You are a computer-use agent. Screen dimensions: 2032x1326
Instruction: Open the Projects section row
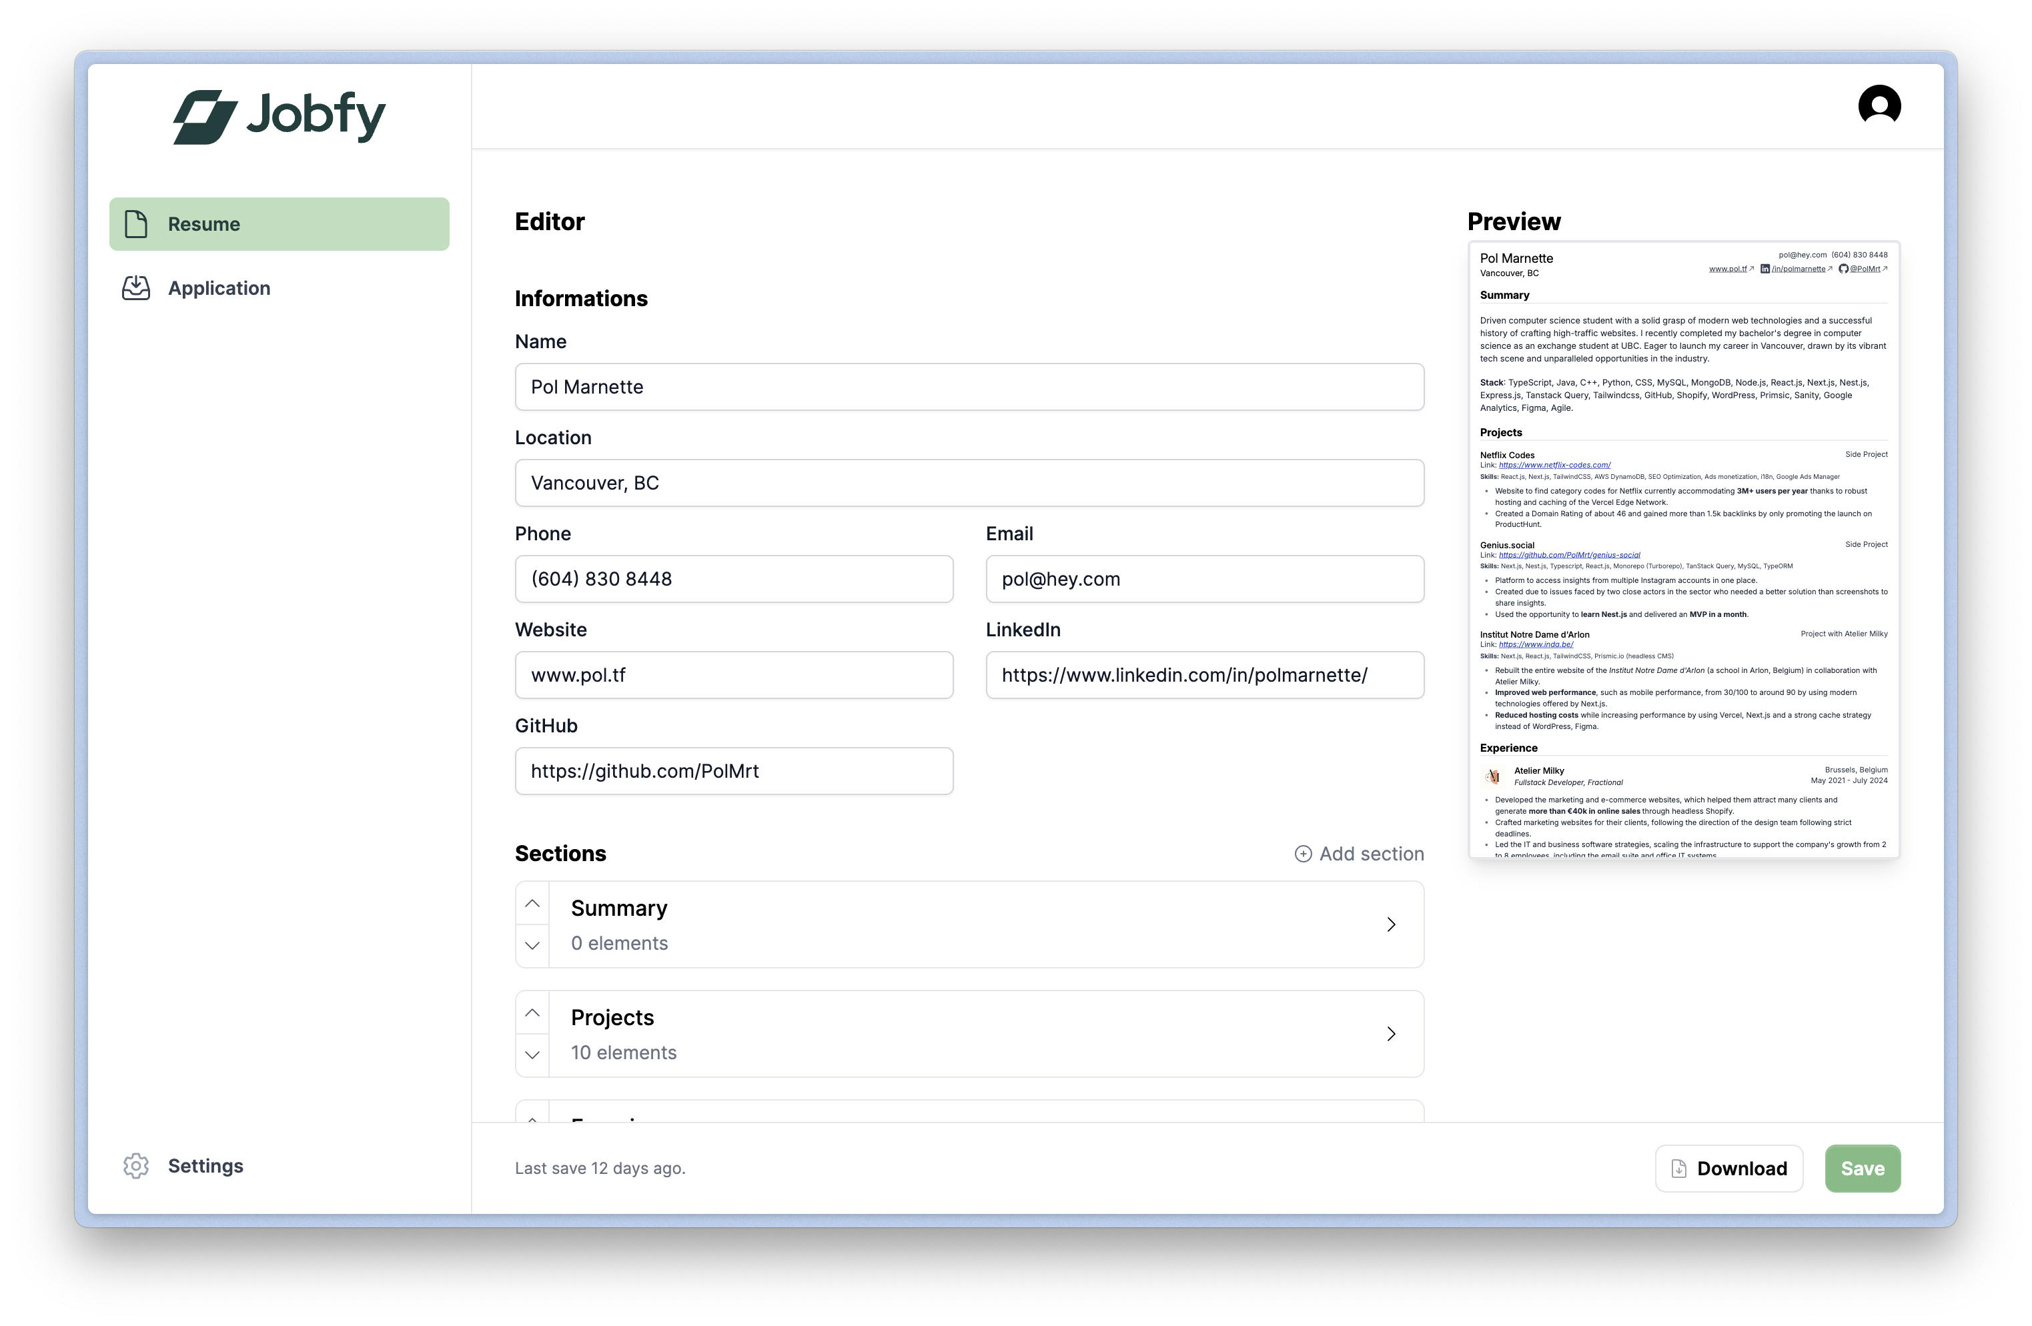[x=969, y=1034]
